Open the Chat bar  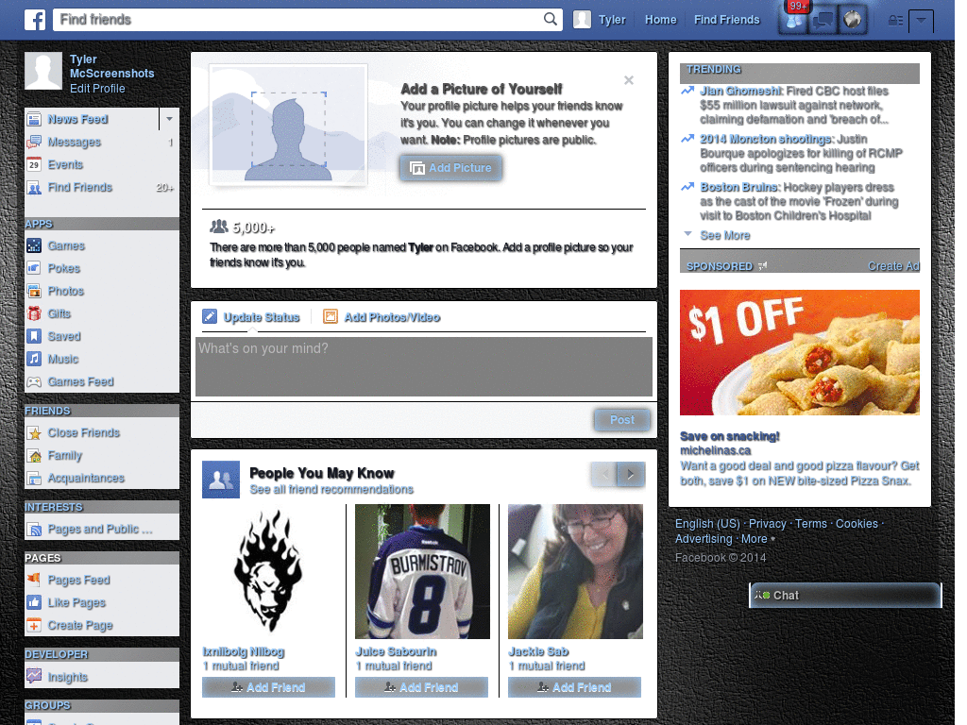pos(845,595)
